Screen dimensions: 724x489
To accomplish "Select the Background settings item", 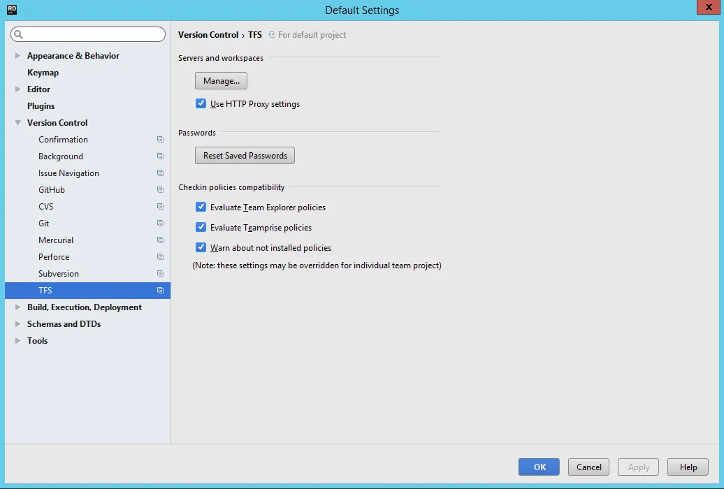I will (61, 156).
